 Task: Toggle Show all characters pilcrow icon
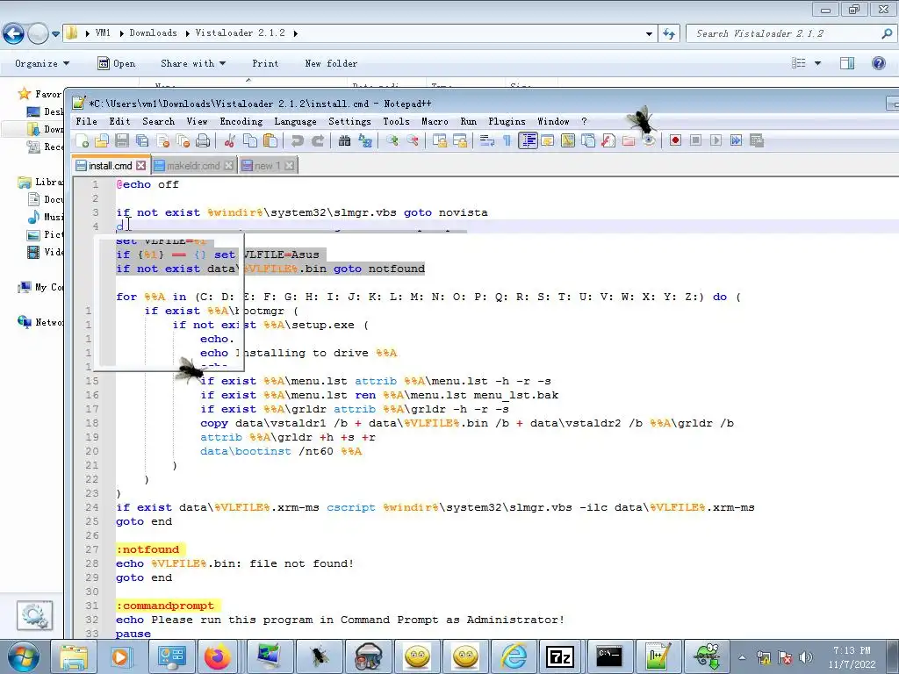pos(507,140)
